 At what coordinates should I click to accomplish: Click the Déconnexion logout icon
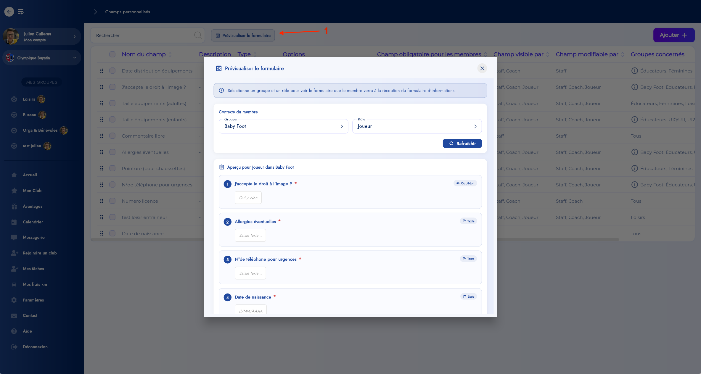(x=14, y=347)
